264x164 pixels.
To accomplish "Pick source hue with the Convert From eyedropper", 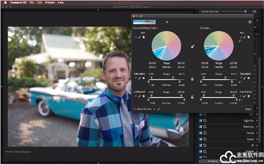I will [139, 37].
